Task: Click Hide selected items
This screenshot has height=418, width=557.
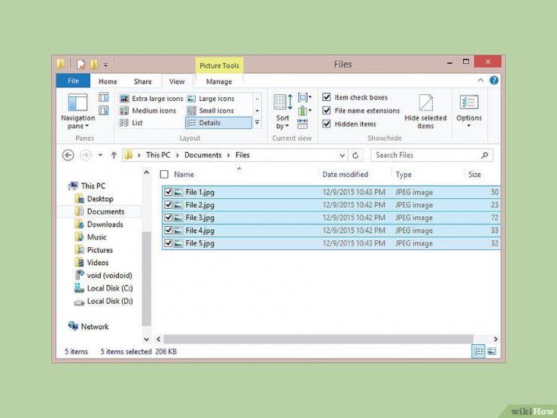Action: pyautogui.click(x=425, y=111)
